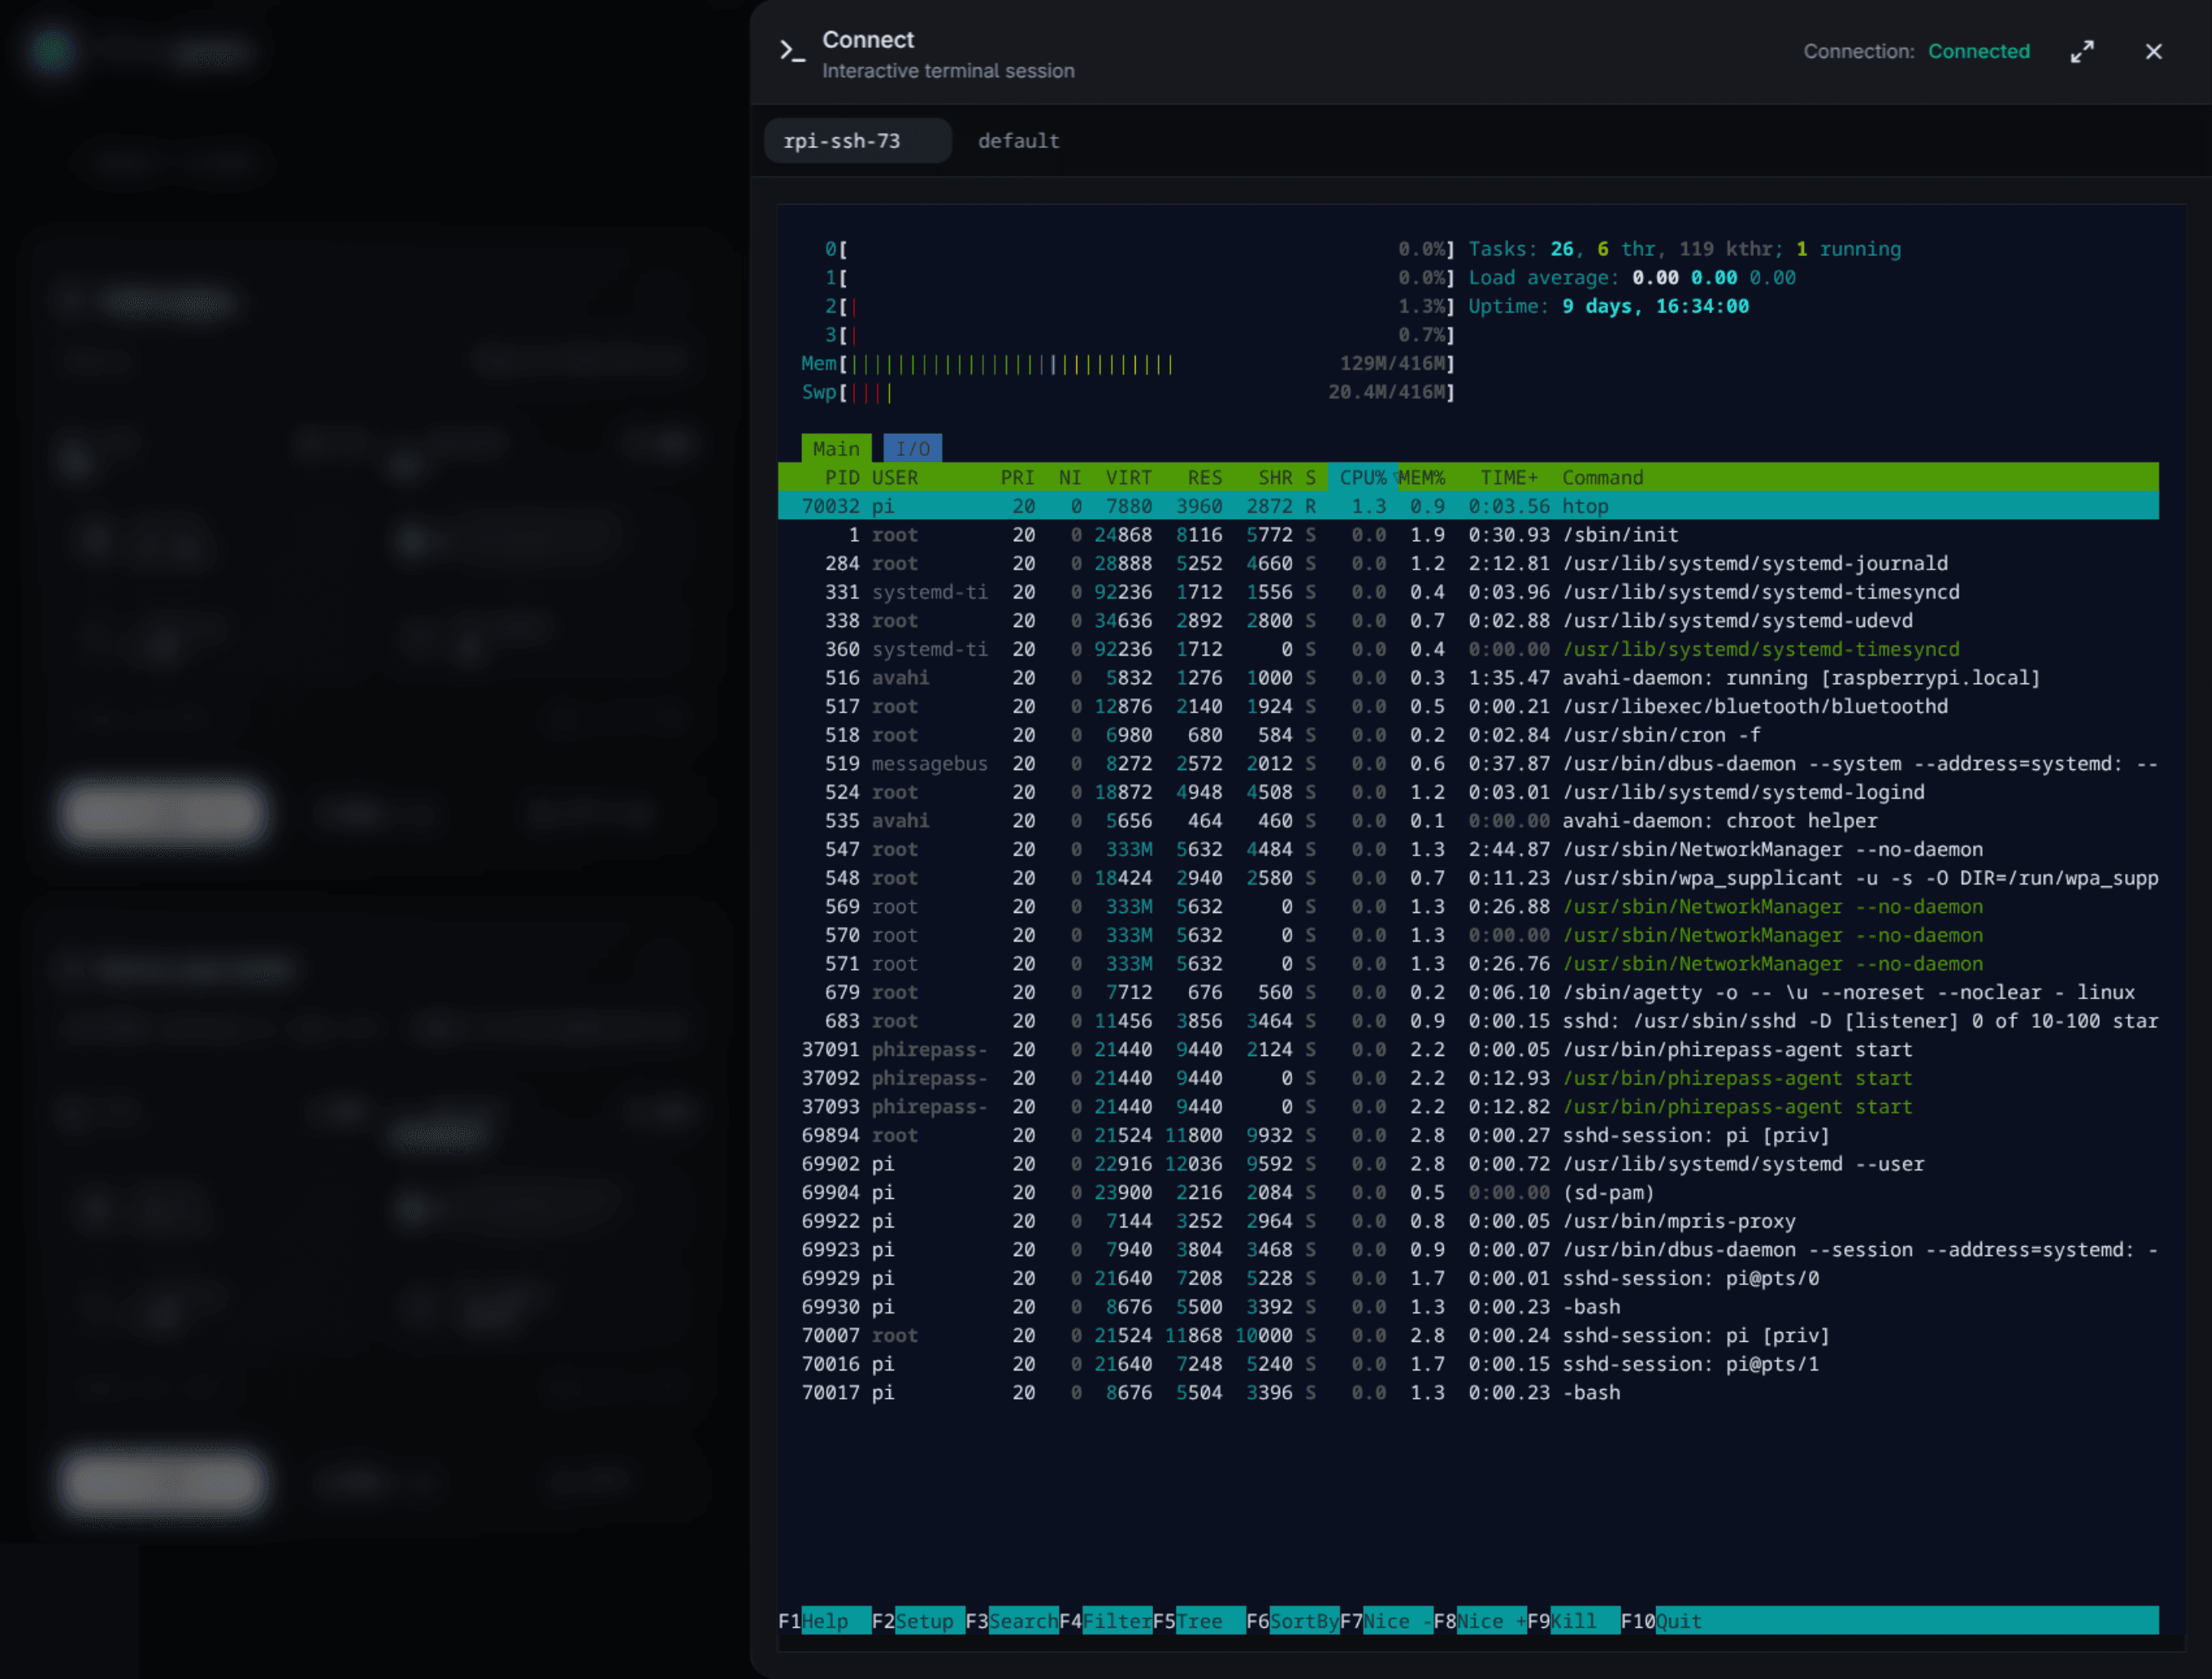Close the Connect terminal panel
The height and width of the screenshot is (1679, 2212).
pyautogui.click(x=2154, y=52)
